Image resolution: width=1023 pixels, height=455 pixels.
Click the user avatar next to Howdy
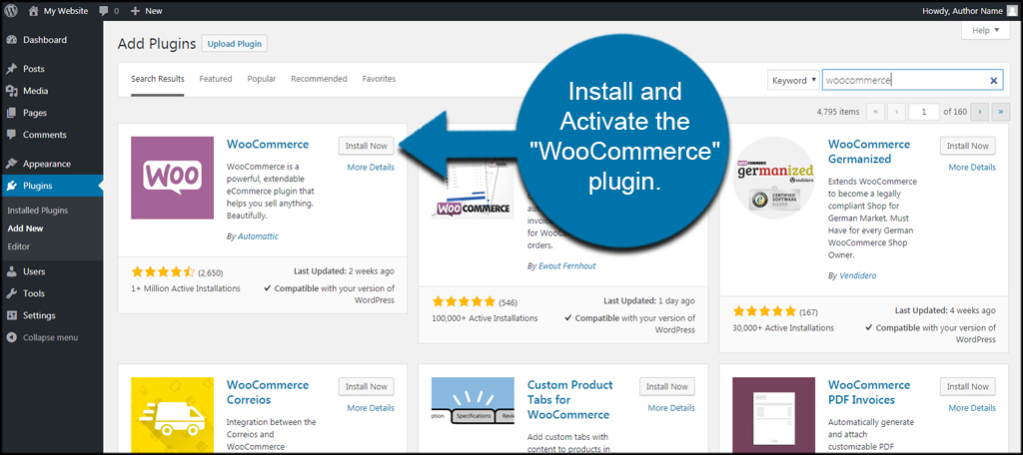(1011, 10)
